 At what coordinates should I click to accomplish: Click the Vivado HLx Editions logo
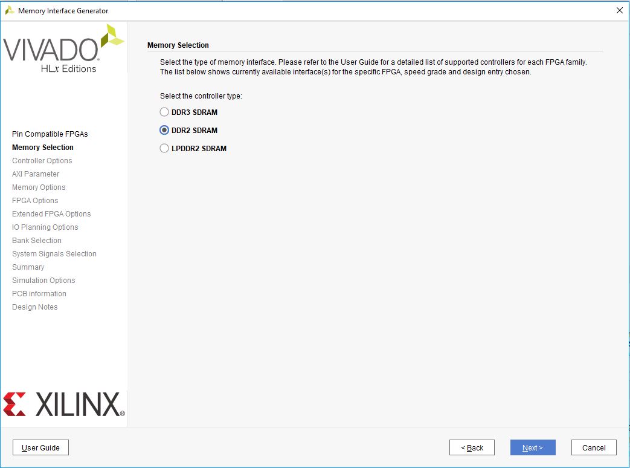point(60,51)
